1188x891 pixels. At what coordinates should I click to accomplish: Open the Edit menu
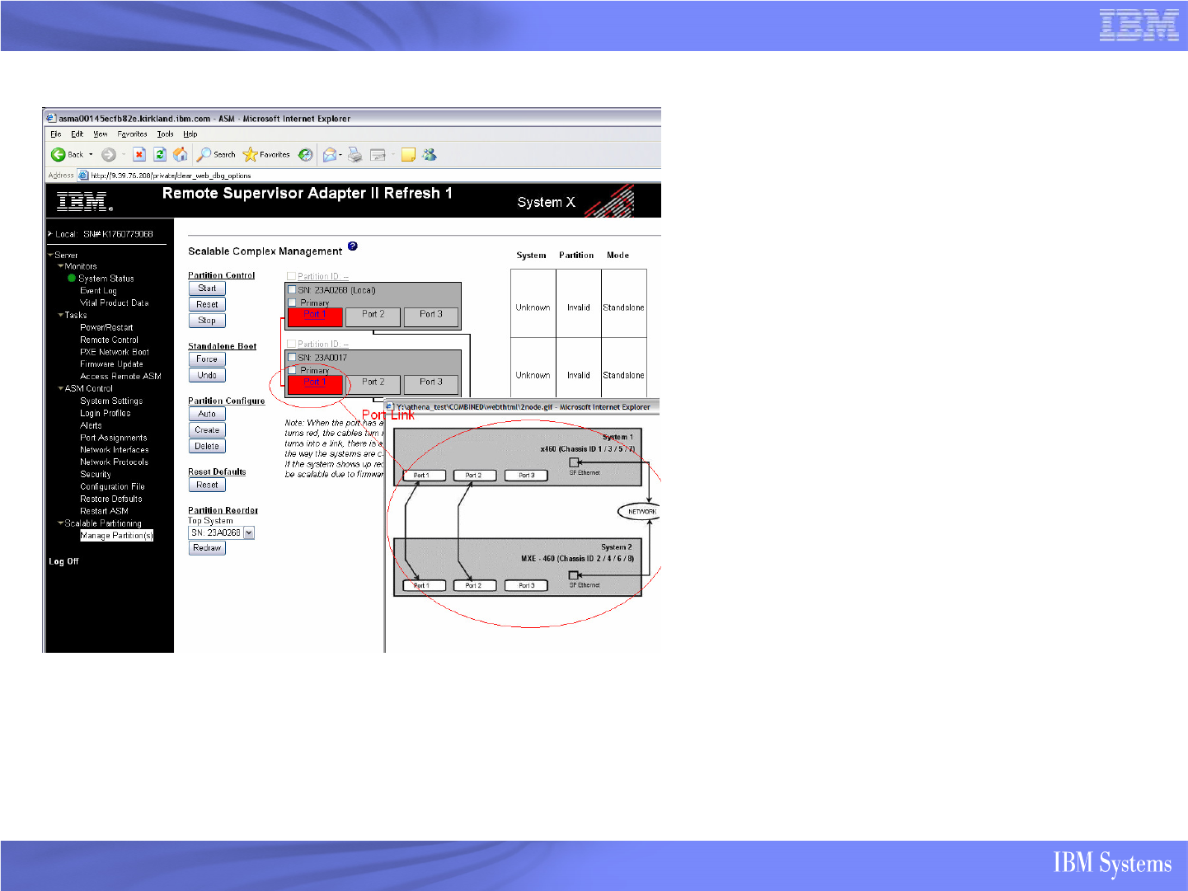(x=77, y=134)
